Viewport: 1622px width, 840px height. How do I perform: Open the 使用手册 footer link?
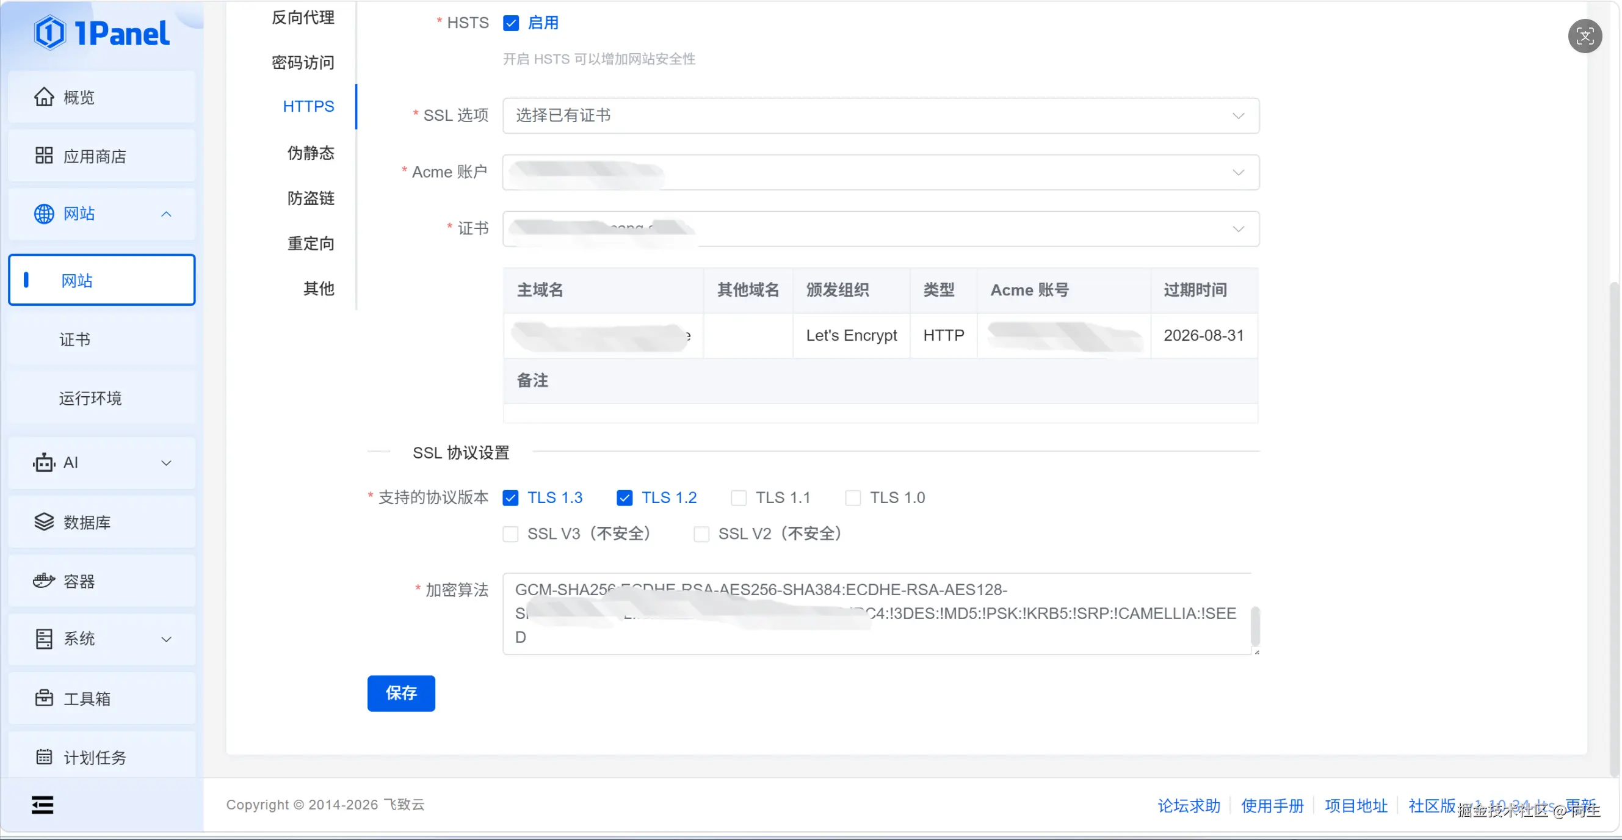point(1273,805)
